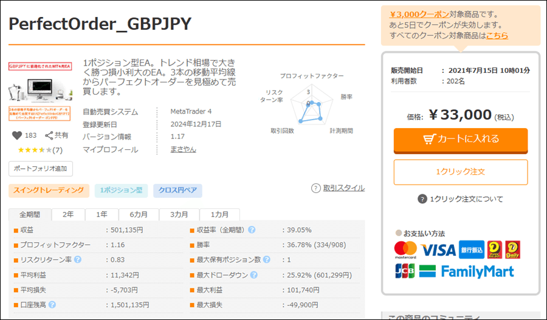The image size is (547, 320).
Task: Open the まさやん profile link
Action: click(x=183, y=149)
